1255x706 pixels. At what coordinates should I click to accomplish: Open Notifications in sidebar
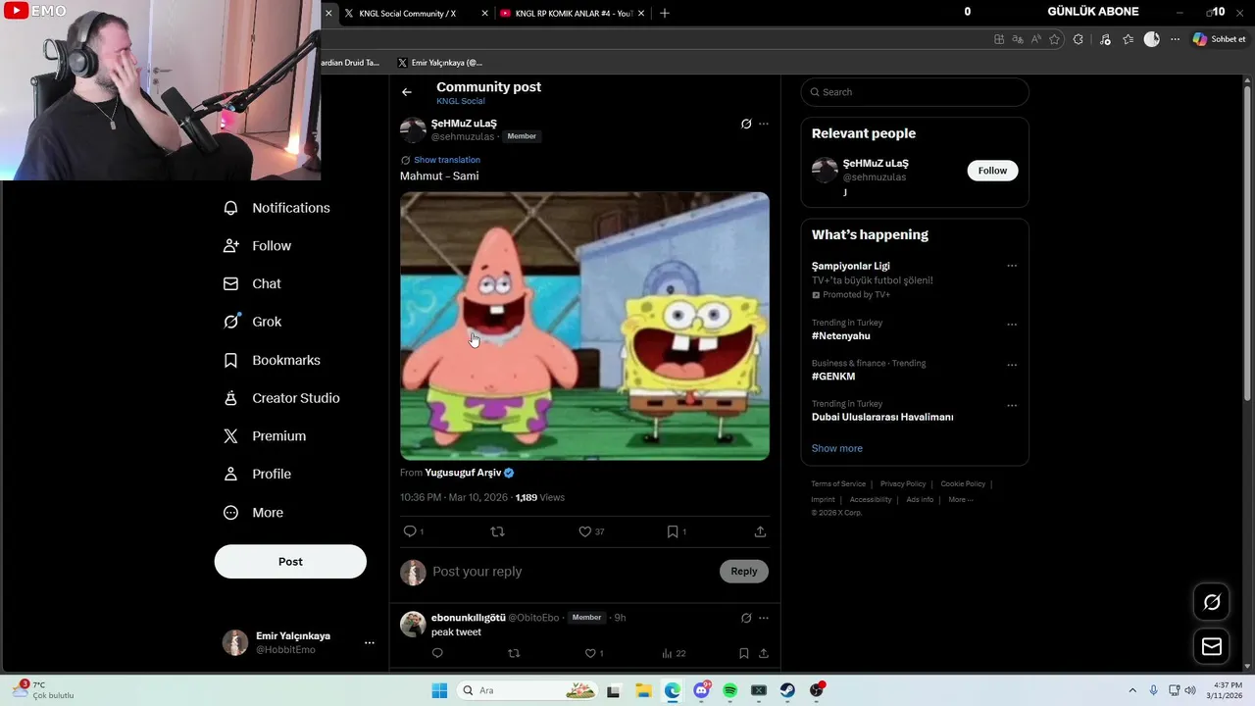pyautogui.click(x=277, y=208)
